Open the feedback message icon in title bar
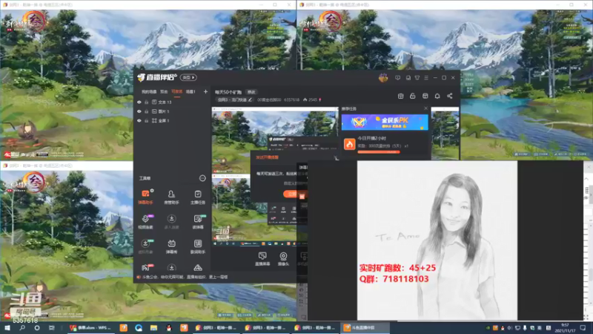 coord(397,78)
